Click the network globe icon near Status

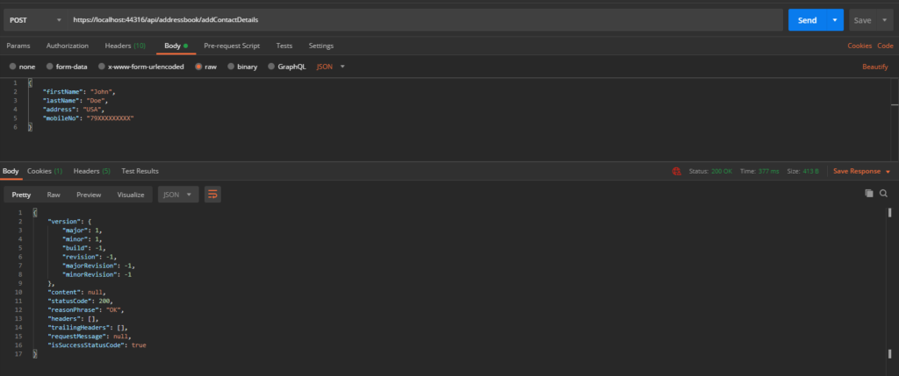pyautogui.click(x=677, y=171)
